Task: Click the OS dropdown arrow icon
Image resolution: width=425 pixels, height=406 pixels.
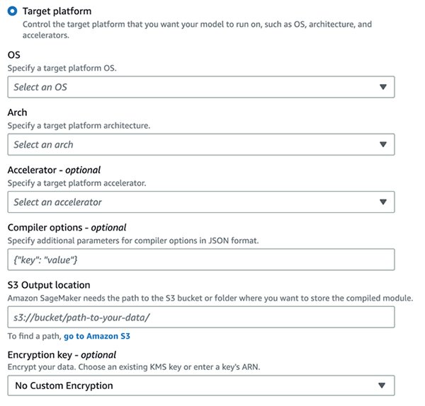Action: (382, 87)
